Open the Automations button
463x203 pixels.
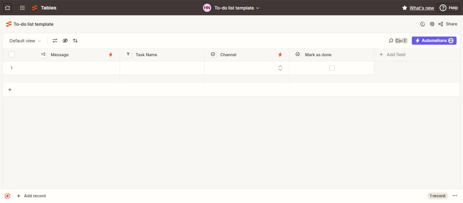(434, 41)
